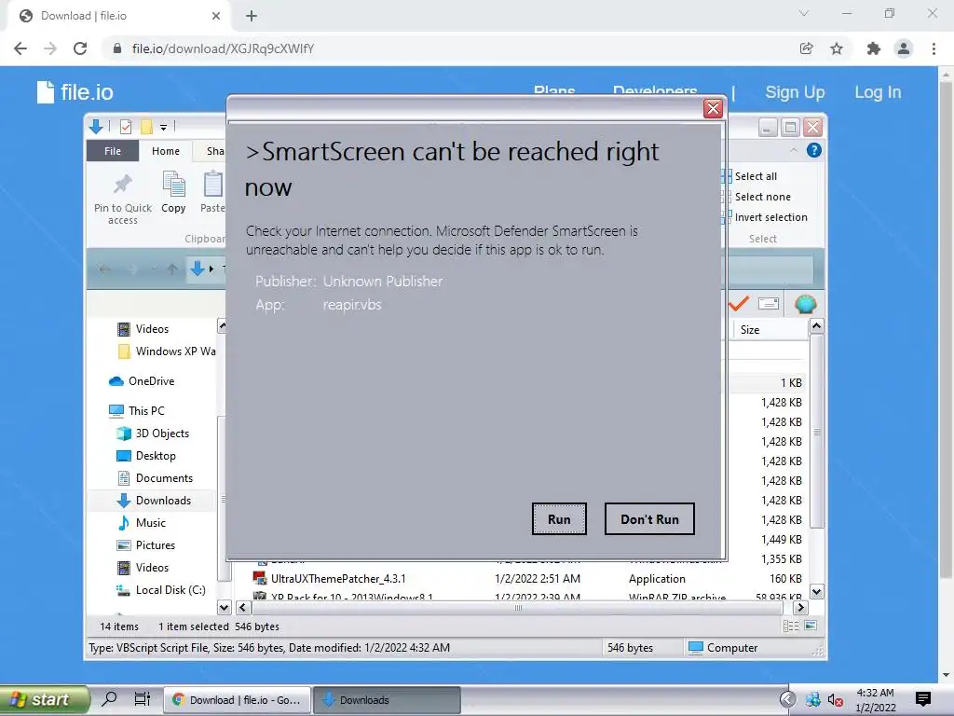Open Sign Up link on file.io

coord(795,92)
